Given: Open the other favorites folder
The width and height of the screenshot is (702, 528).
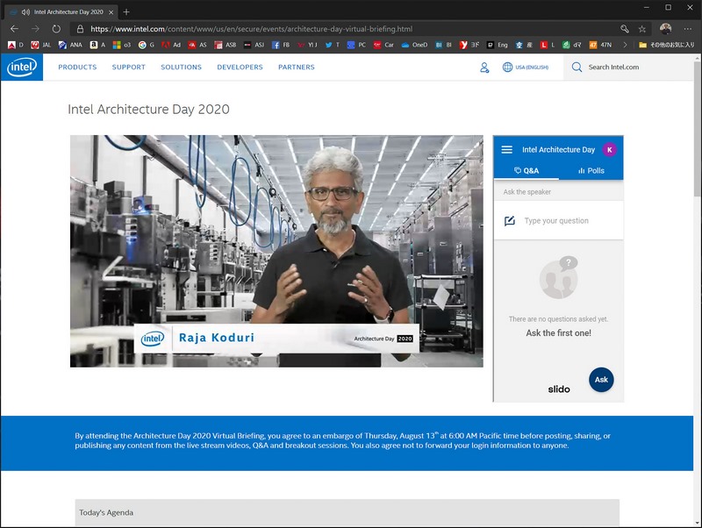Looking at the screenshot, I should (x=667, y=45).
